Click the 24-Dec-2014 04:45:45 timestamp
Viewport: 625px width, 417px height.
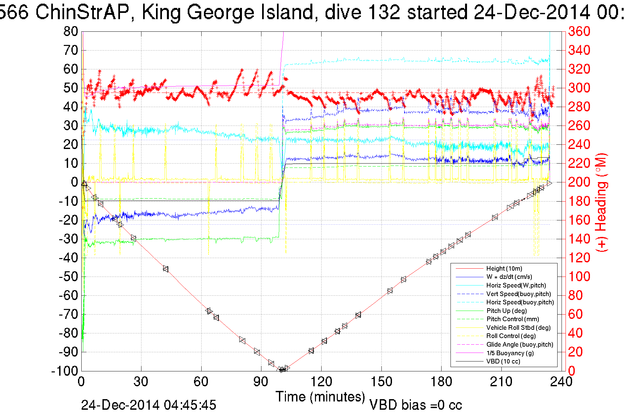point(148,405)
